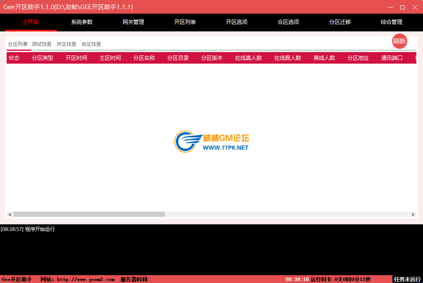Open the 网关管理 tab

click(x=133, y=22)
